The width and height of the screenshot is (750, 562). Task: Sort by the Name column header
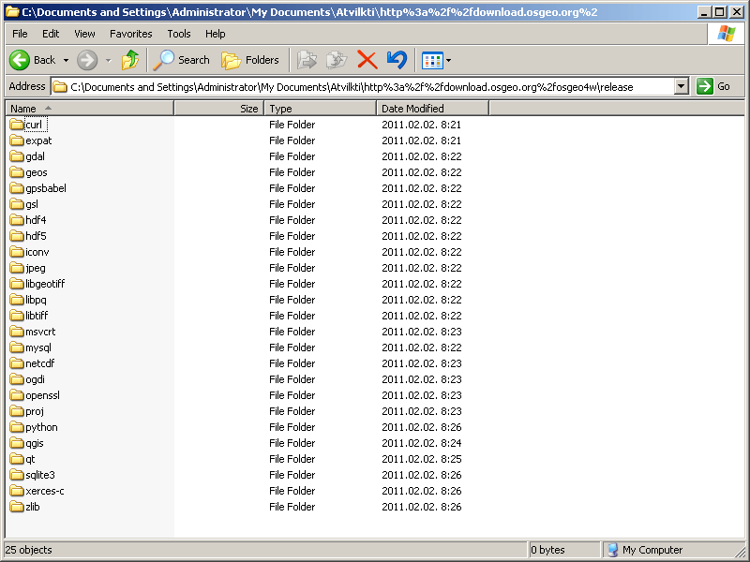89,109
